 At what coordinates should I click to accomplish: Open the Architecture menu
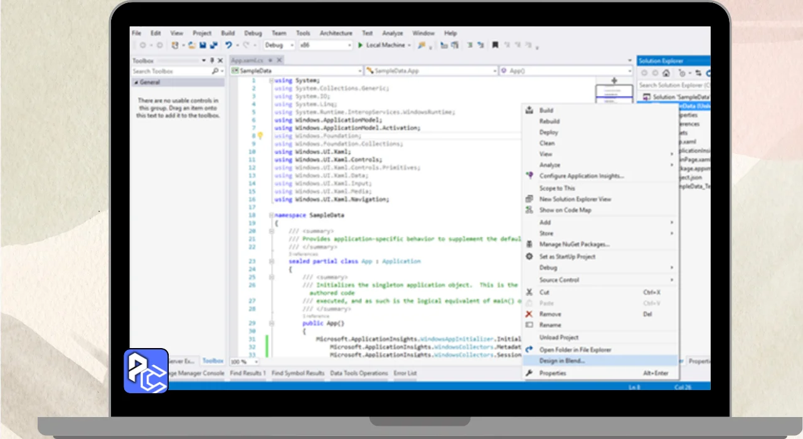(336, 33)
